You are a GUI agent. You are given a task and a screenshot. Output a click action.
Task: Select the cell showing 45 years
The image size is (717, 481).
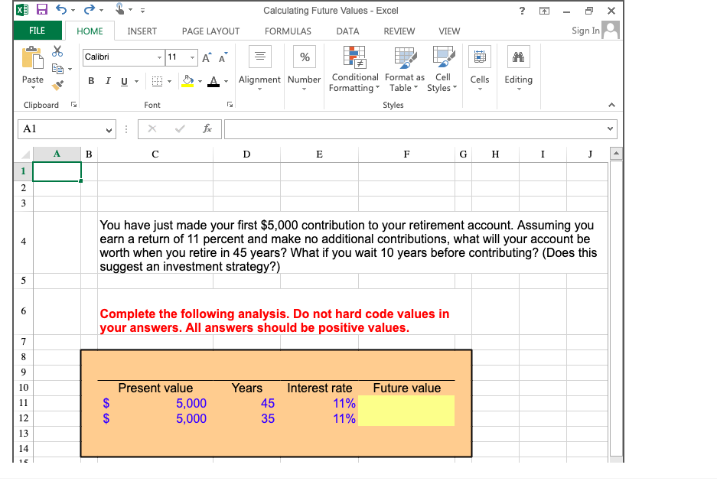coord(246,403)
